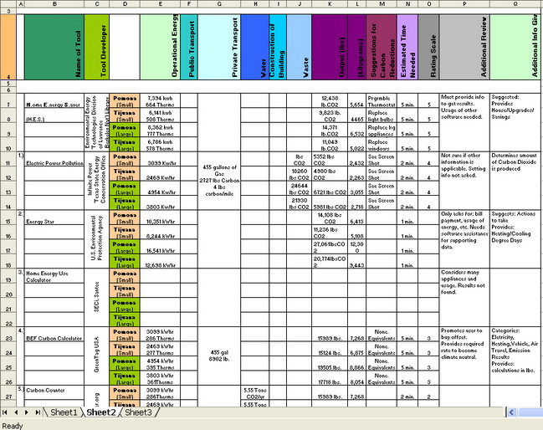This screenshot has height=430, width=543.
Task: Click 'Suggestions for Carbon Reductions' header
Action: pyautogui.click(x=382, y=47)
